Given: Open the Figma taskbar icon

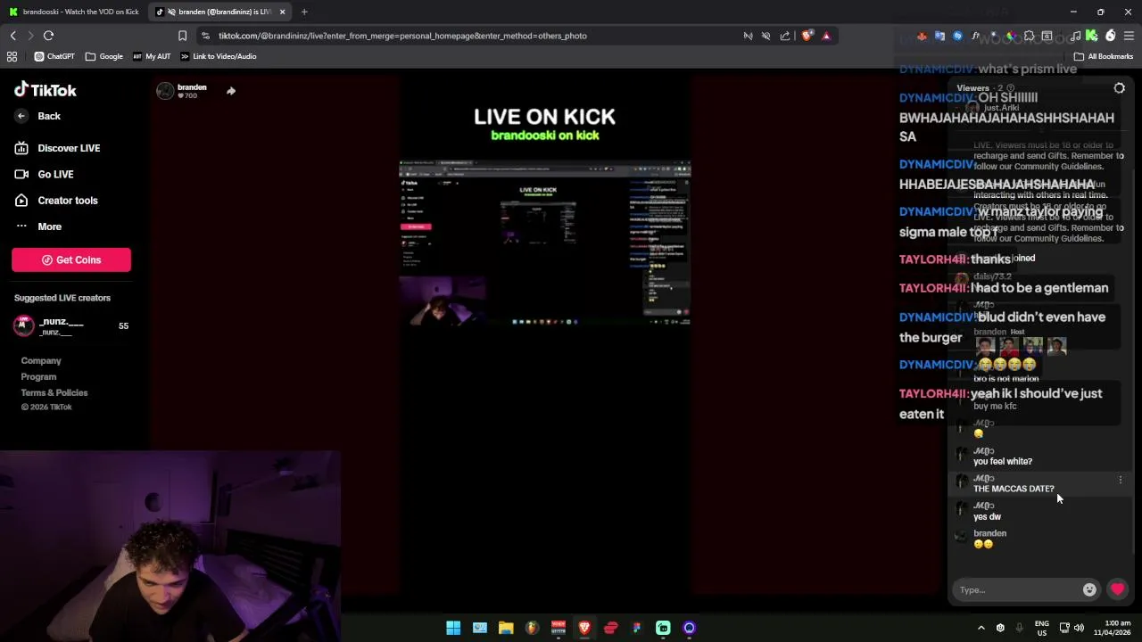Looking at the screenshot, I should 637,628.
